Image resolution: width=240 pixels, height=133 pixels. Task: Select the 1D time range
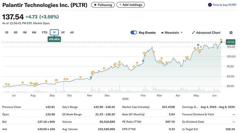6,32
